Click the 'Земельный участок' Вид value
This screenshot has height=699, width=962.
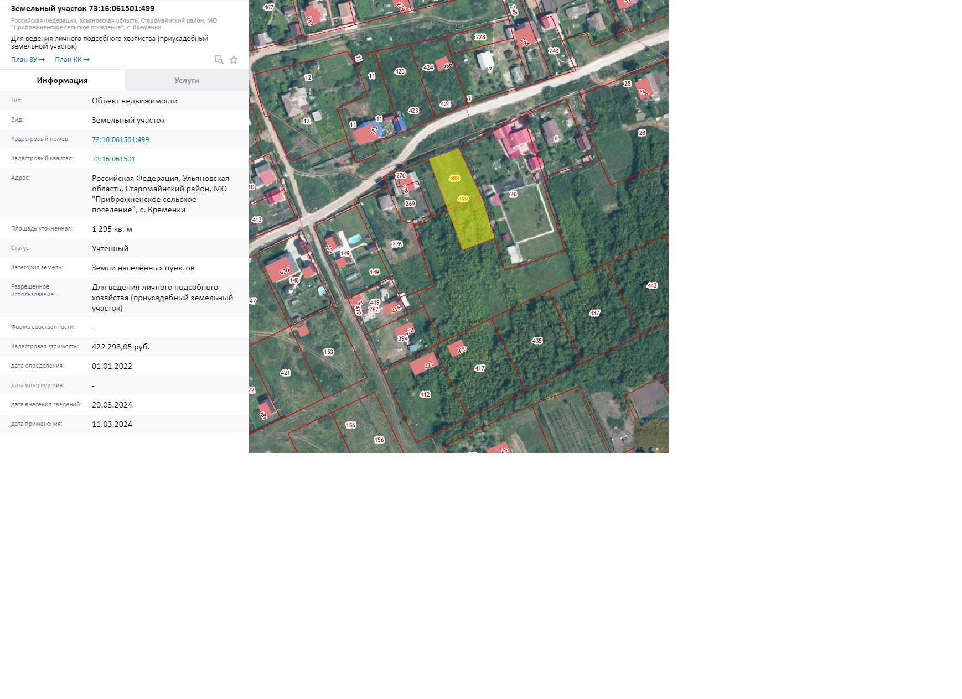point(128,120)
